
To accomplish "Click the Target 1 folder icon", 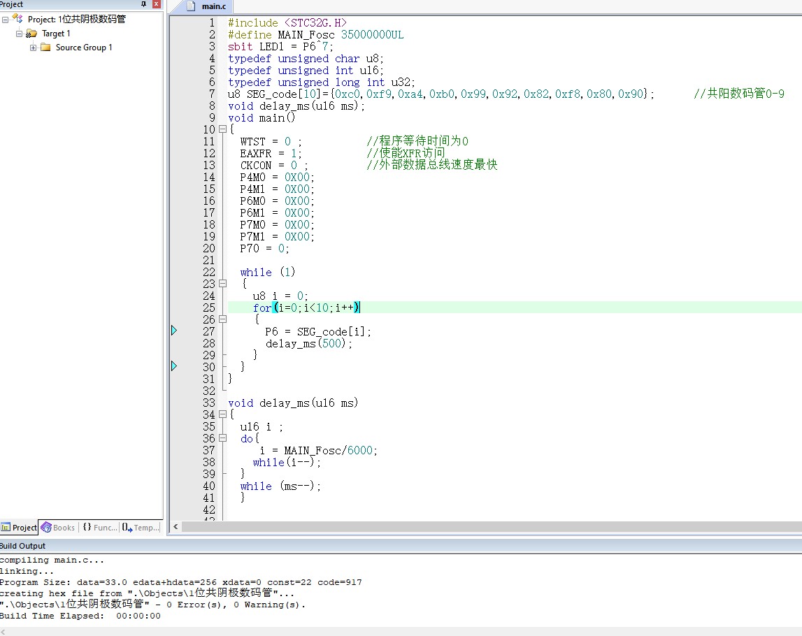I will [31, 34].
